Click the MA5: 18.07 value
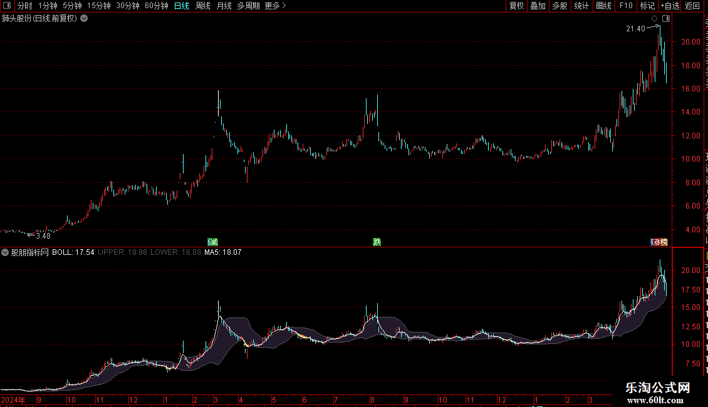The image size is (708, 407). tap(222, 252)
